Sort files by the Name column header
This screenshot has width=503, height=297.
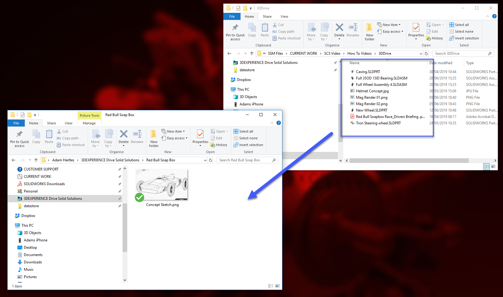pos(354,63)
